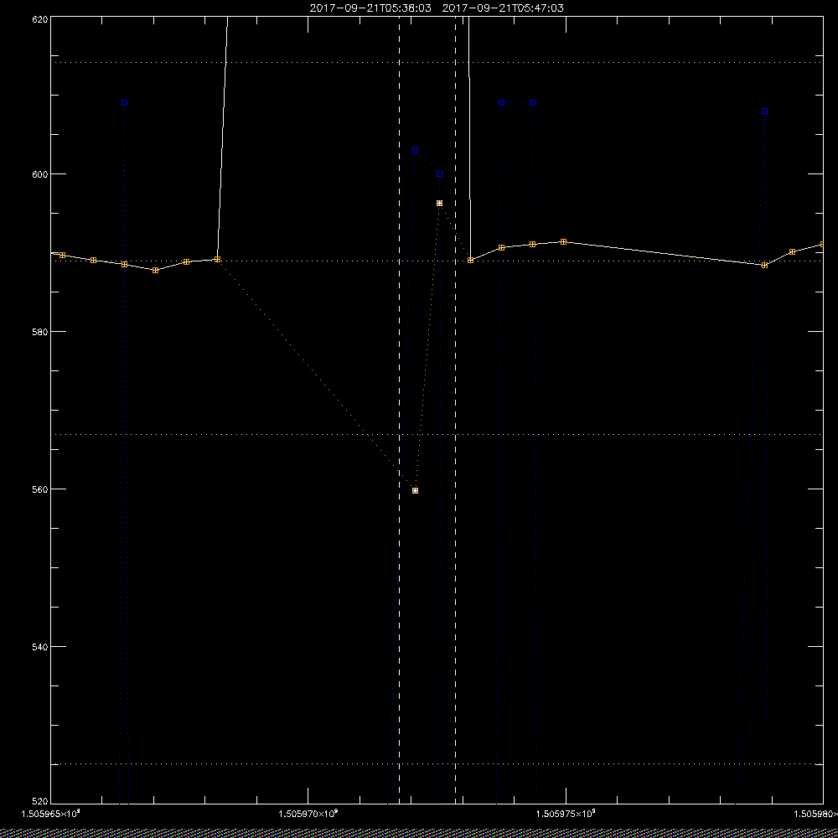This screenshot has height=838, width=838.
Task: Click the x-axis label 1.505975×10⁹
Action: click(566, 814)
